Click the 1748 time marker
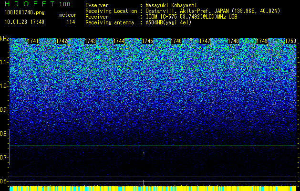This screenshot has height=191, width=300. (x=233, y=41)
